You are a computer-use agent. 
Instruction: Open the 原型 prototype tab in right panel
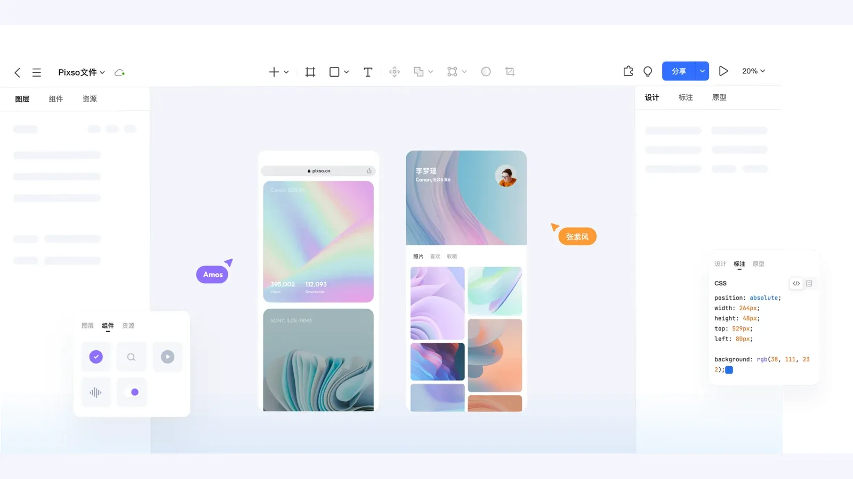pos(719,97)
